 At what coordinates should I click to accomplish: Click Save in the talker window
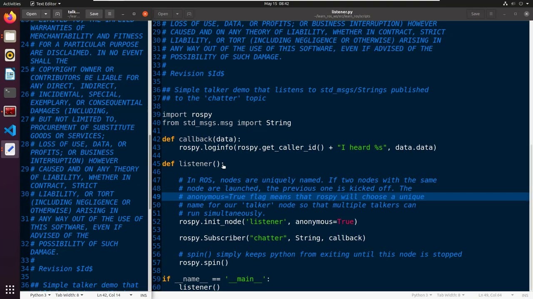(94, 14)
